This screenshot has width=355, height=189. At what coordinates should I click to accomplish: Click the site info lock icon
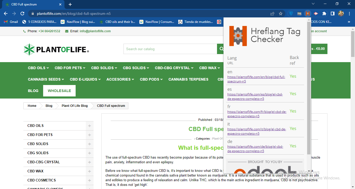[32, 14]
